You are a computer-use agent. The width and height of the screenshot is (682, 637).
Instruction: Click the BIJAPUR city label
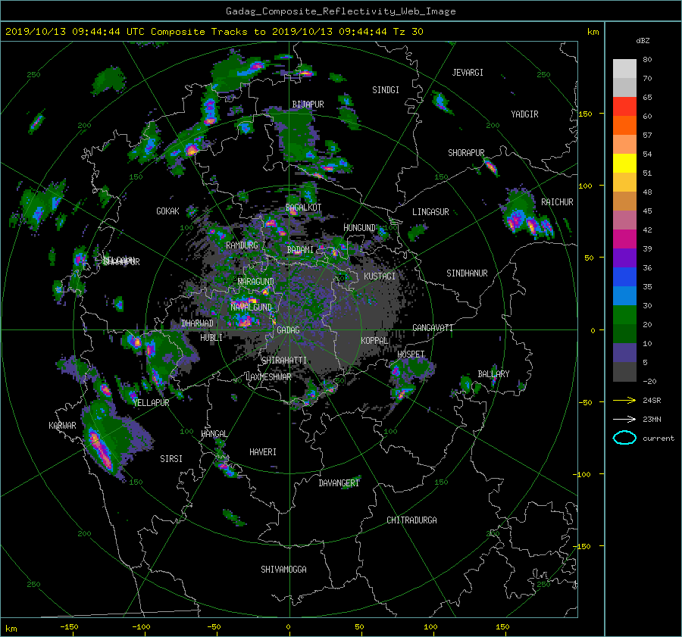point(308,105)
